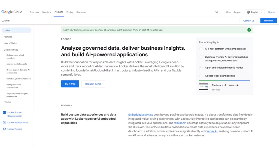
Task: Select Features in the left sidebar
Action: tap(8, 37)
